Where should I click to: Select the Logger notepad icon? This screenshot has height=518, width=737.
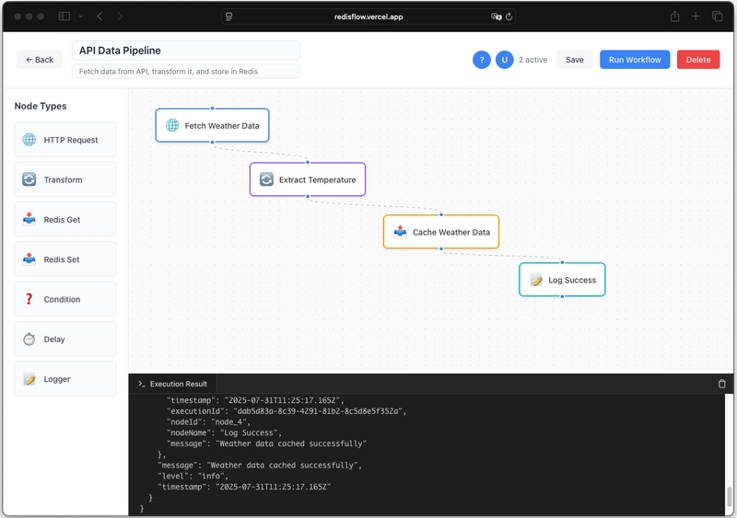click(x=29, y=379)
